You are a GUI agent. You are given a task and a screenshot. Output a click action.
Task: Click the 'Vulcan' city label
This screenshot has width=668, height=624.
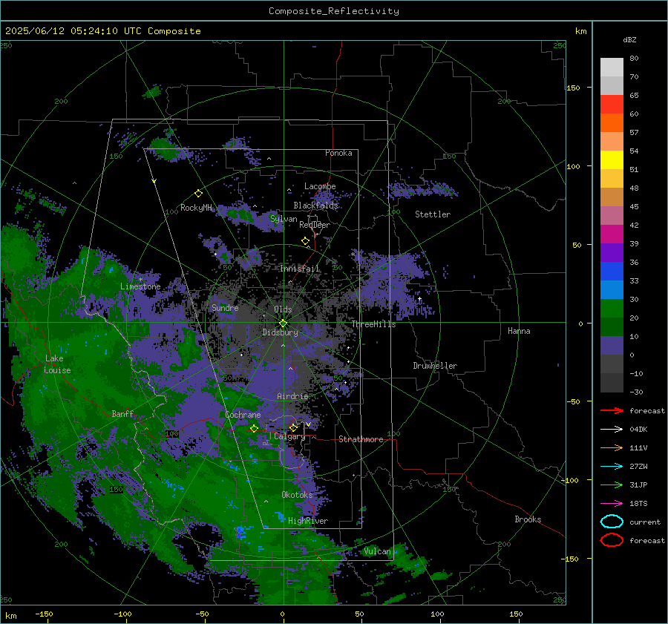(x=377, y=551)
